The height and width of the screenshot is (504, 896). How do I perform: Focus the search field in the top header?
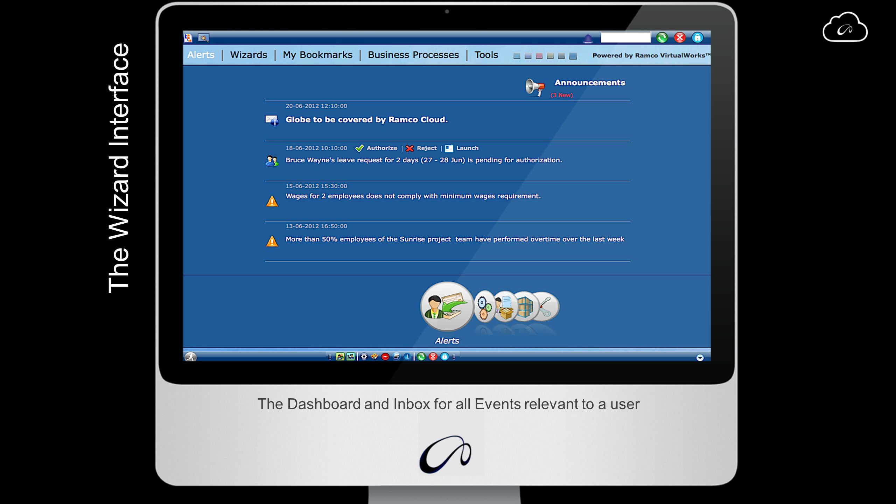tap(626, 37)
